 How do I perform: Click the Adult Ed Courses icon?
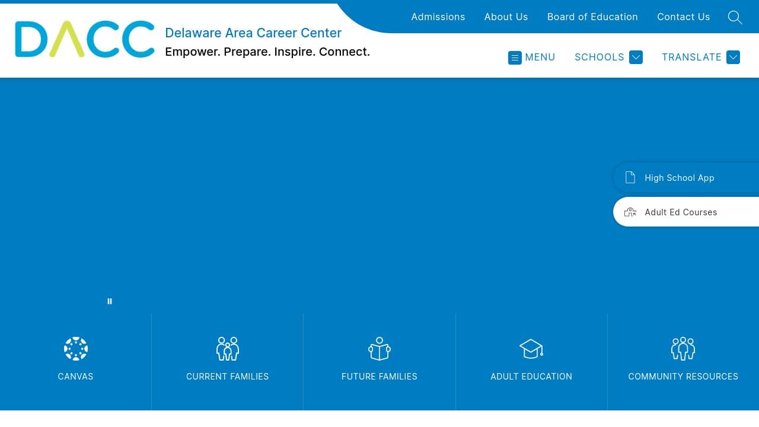coord(630,212)
